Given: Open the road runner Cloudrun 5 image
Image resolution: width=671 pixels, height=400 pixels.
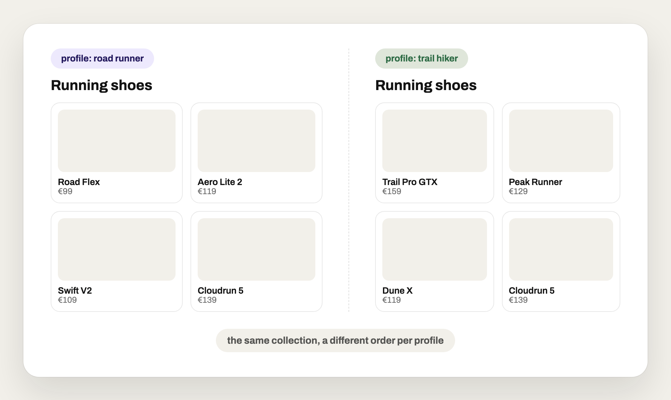Looking at the screenshot, I should (x=257, y=249).
